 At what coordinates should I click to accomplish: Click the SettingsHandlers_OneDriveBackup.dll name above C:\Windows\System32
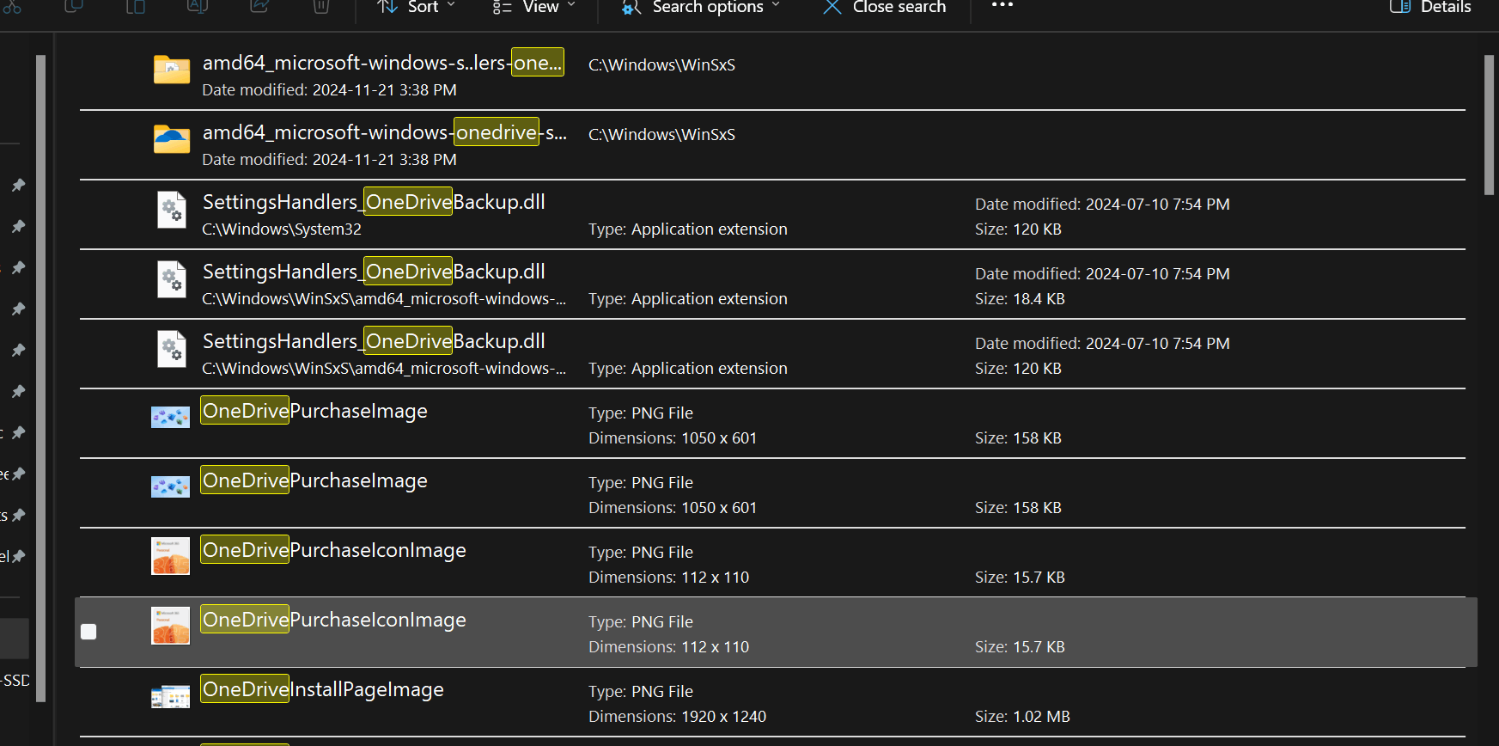[x=374, y=202]
